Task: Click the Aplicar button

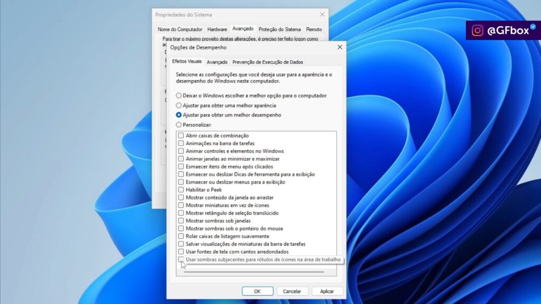Action: tap(327, 291)
